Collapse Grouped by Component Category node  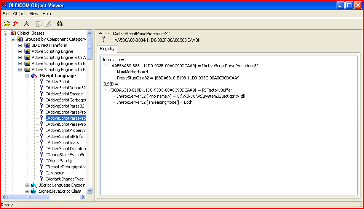13,39
